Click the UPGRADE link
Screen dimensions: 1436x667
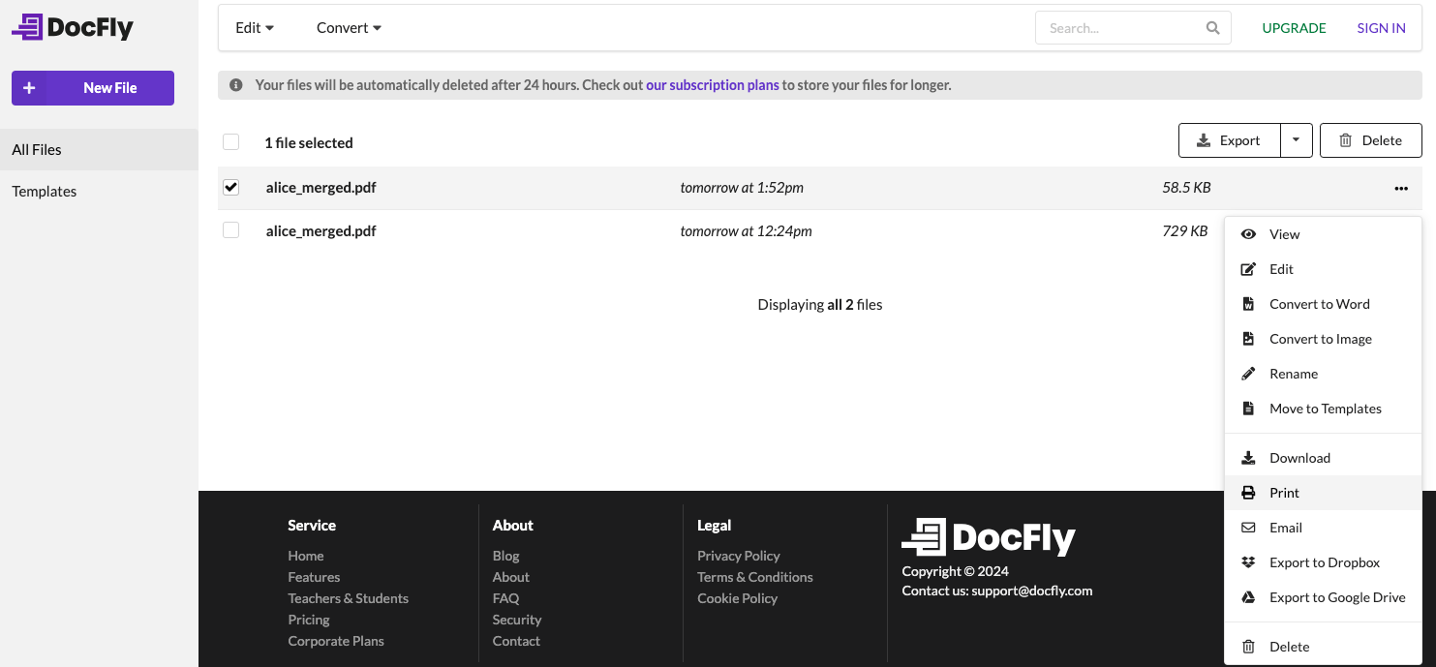point(1294,28)
